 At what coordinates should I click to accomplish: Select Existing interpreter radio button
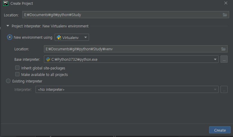coord(8,81)
